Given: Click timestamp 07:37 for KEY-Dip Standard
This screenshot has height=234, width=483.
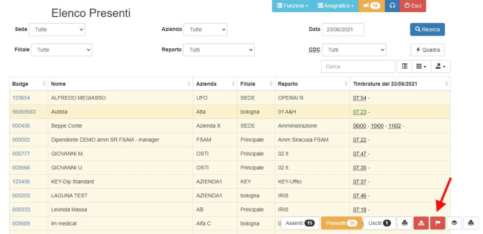Looking at the screenshot, I should tap(359, 182).
